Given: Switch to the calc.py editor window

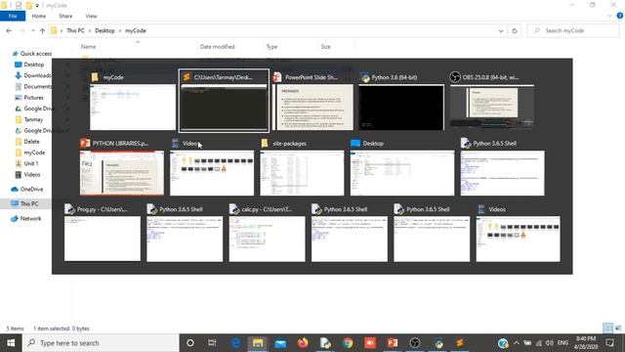Looking at the screenshot, I should (x=267, y=233).
